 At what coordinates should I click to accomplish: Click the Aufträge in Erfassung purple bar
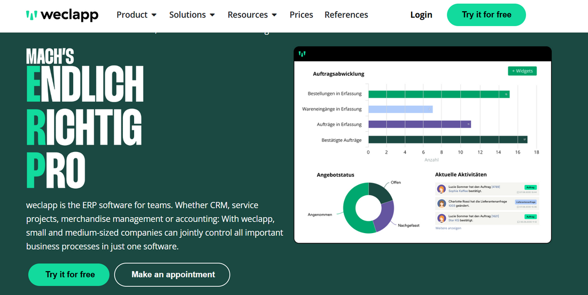click(x=420, y=124)
